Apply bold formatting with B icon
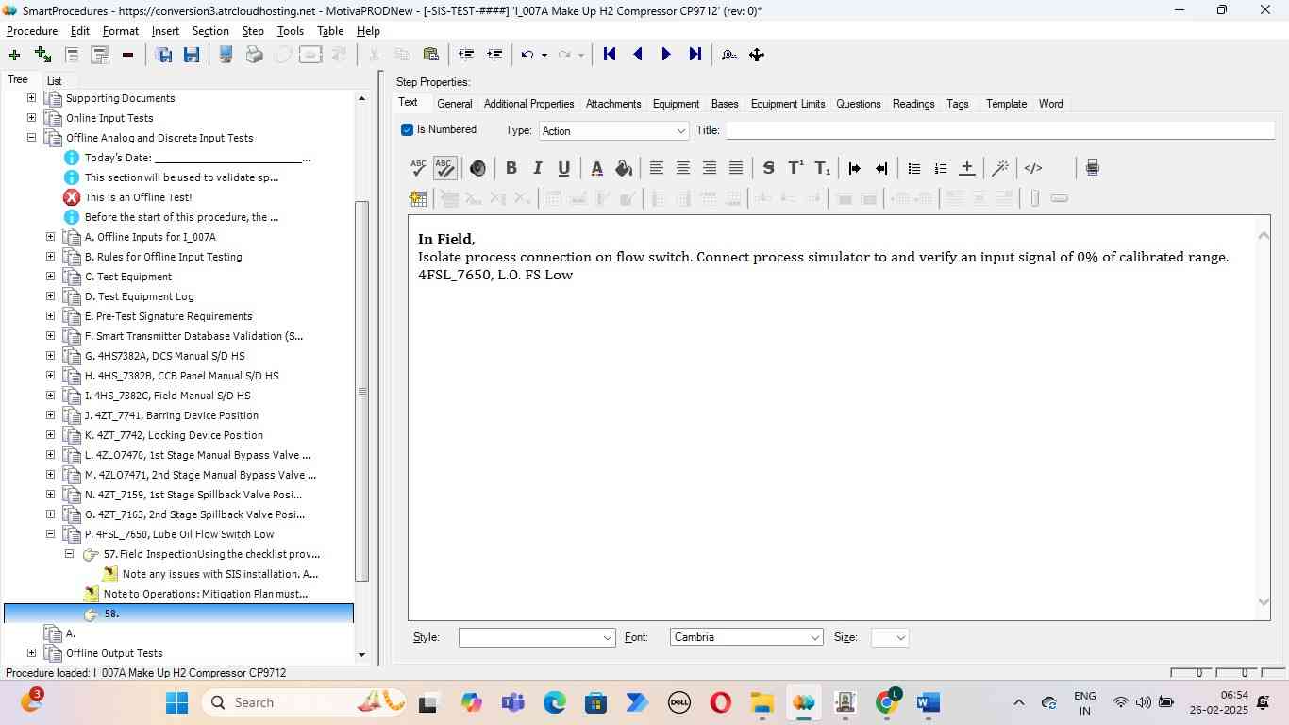The height and width of the screenshot is (725, 1289). pyautogui.click(x=511, y=168)
